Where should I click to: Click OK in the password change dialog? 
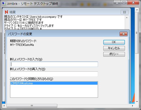[x=114, y=42]
